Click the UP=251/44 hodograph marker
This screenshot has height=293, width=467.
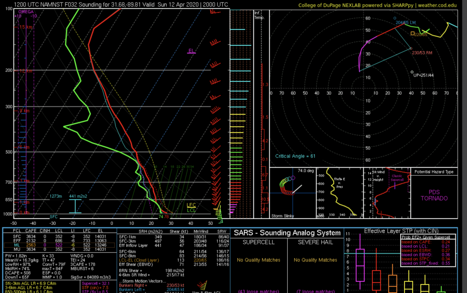(412, 72)
